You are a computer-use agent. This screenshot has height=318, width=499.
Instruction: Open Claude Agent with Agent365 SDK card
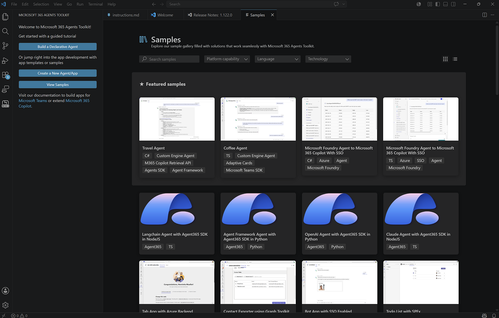coord(421,223)
